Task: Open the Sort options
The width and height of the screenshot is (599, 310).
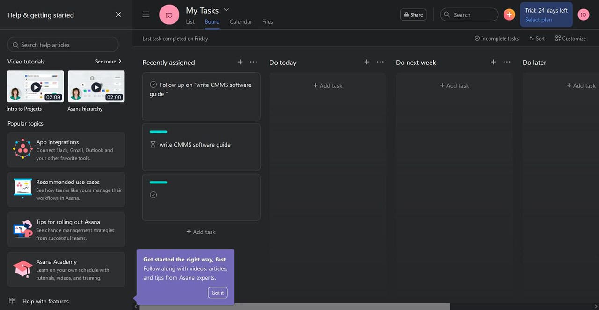Action: pyautogui.click(x=537, y=39)
